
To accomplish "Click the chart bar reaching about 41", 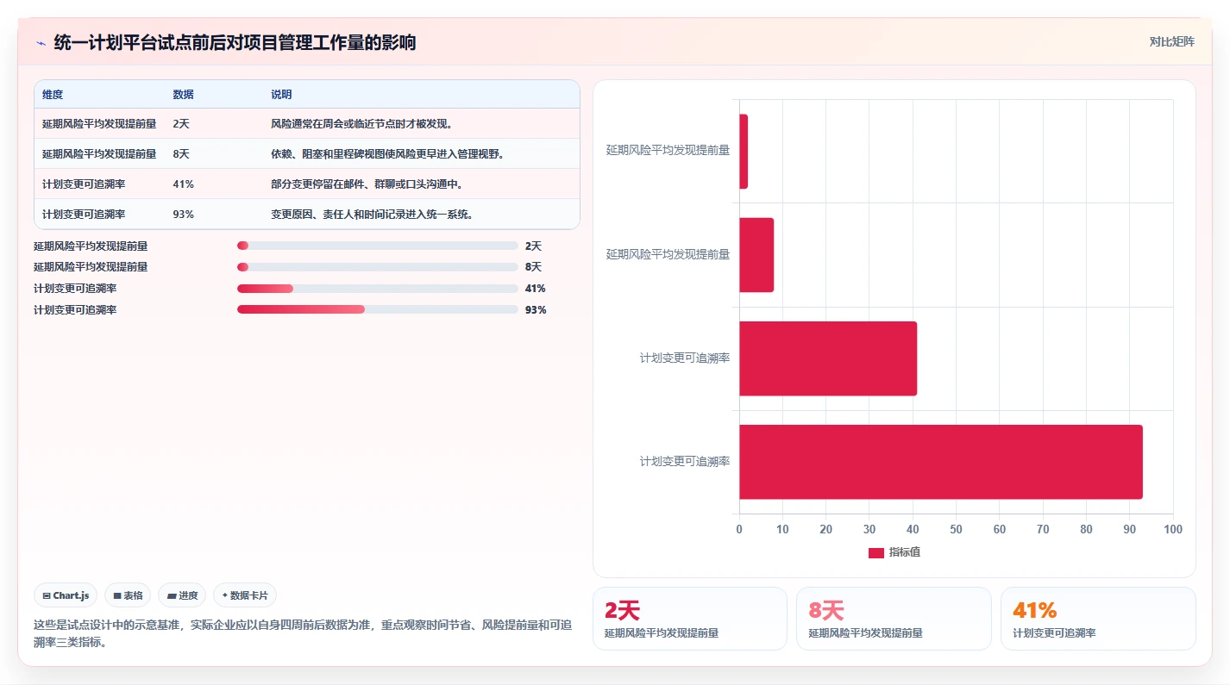I will coord(828,358).
